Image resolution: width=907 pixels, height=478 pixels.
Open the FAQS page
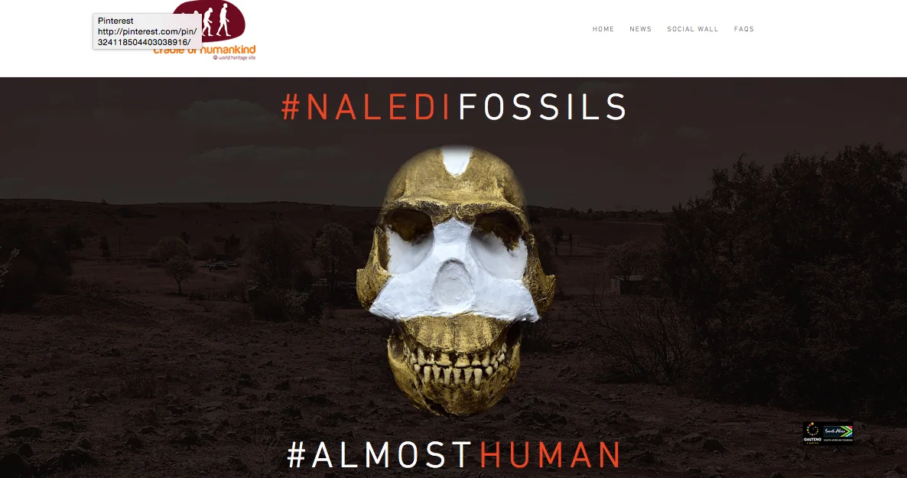click(x=744, y=29)
